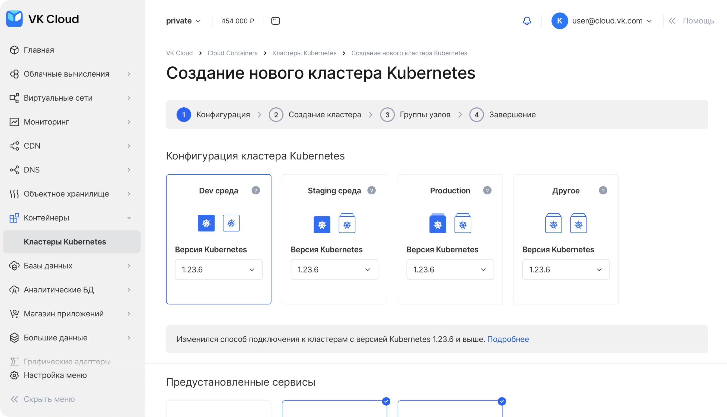
Task: Show help tooltip for Другое
Action: click(x=603, y=190)
